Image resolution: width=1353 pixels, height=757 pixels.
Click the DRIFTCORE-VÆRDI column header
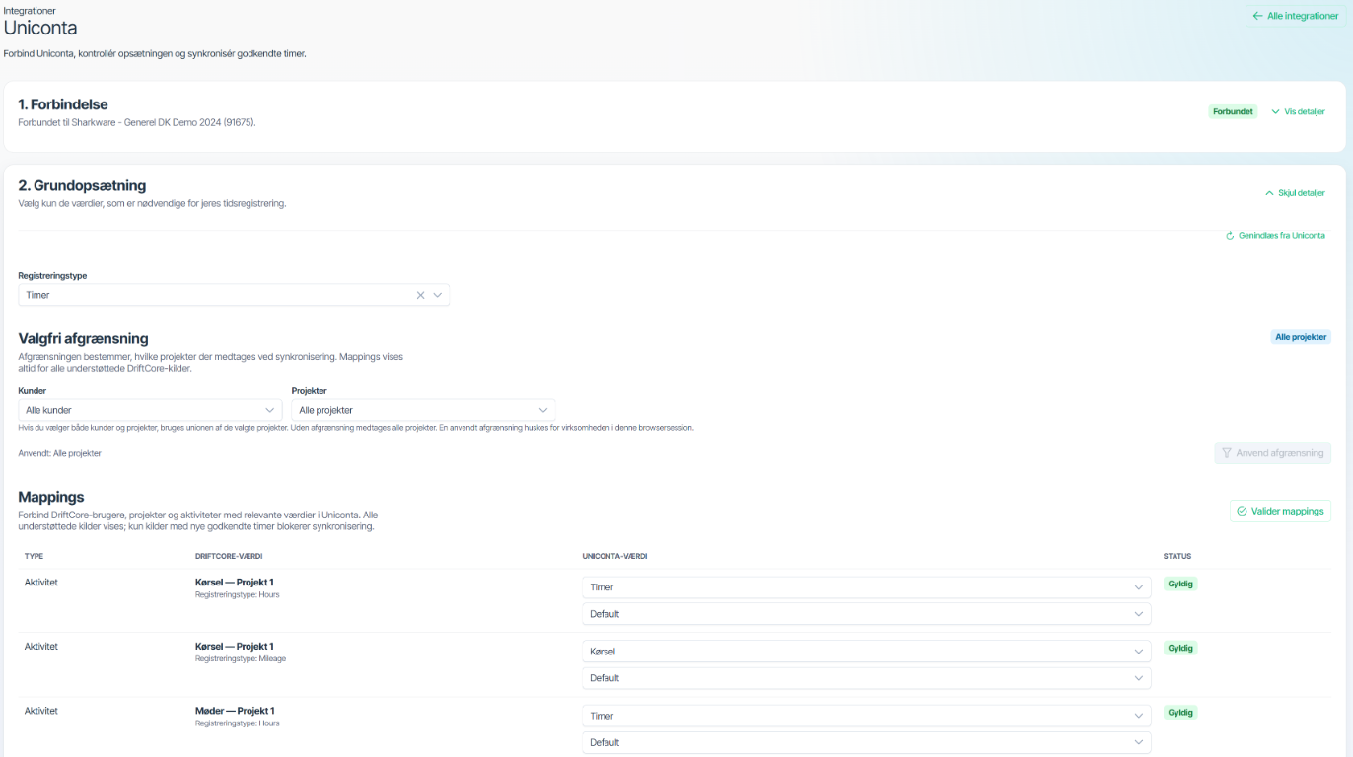pyautogui.click(x=229, y=557)
